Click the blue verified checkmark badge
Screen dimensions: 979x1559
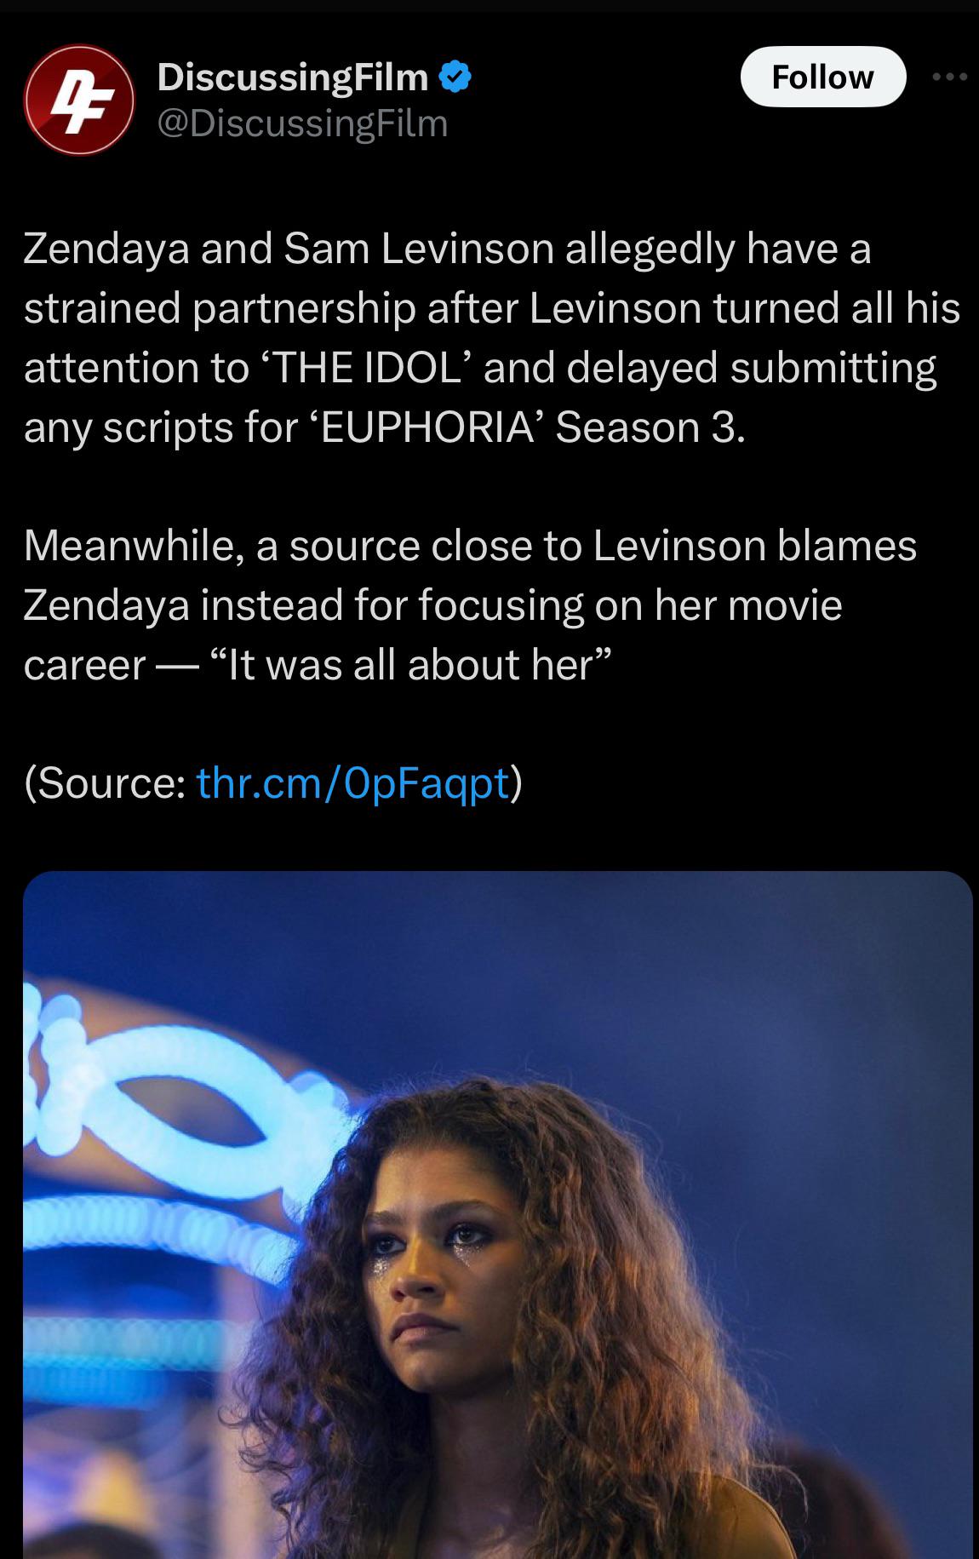455,78
